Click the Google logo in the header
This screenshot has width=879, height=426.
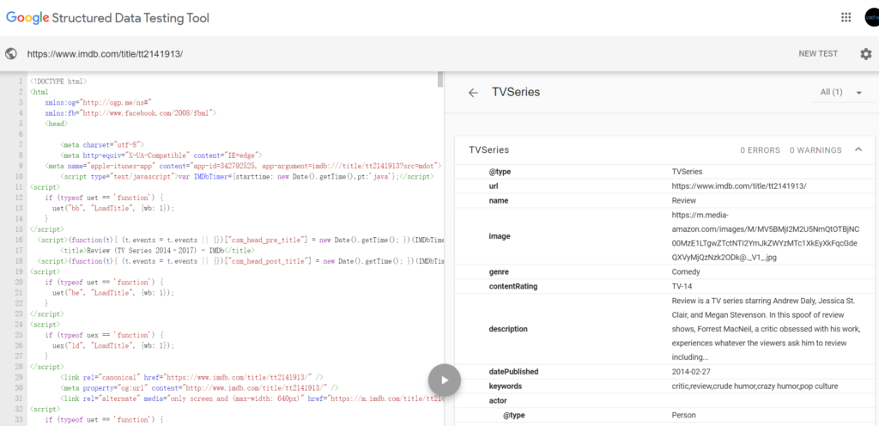pos(32,17)
